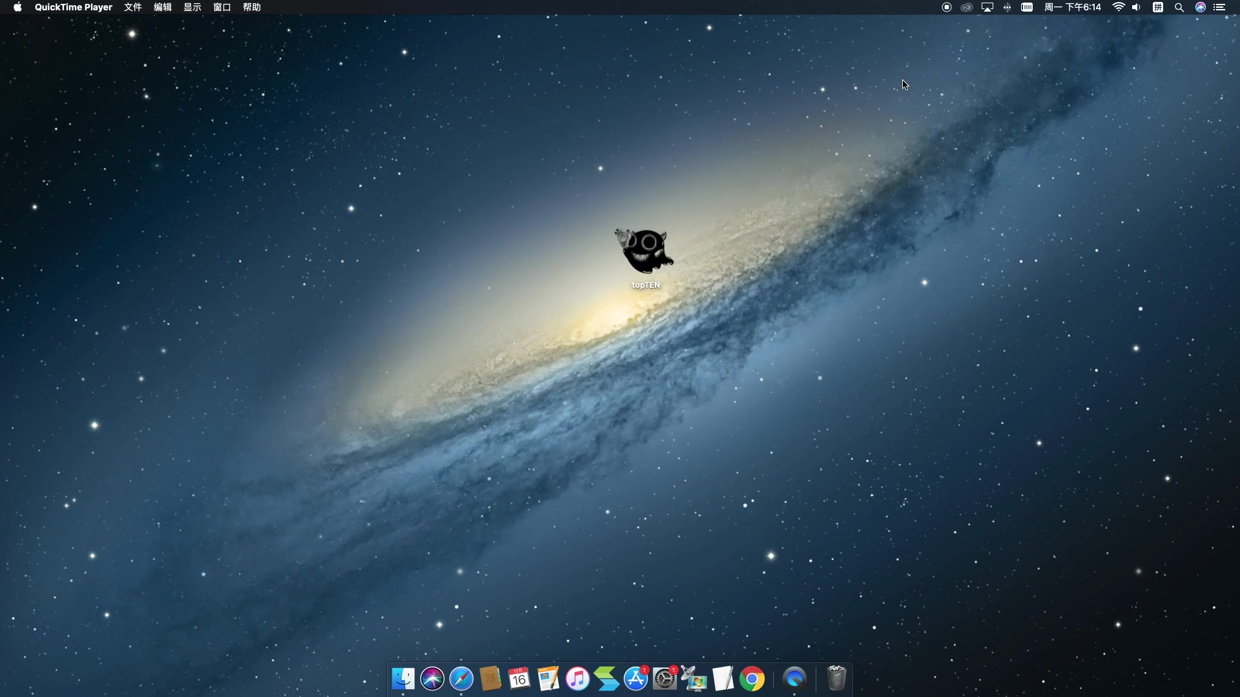
Task: Click the date and time 周一 下午6:14
Action: click(1073, 7)
